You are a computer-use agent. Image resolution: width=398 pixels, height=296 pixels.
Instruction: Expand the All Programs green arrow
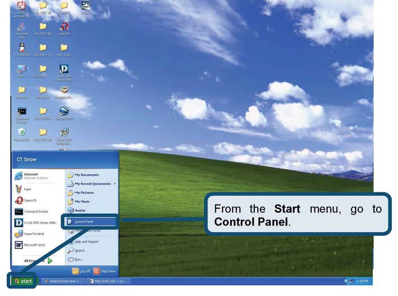tap(50, 260)
